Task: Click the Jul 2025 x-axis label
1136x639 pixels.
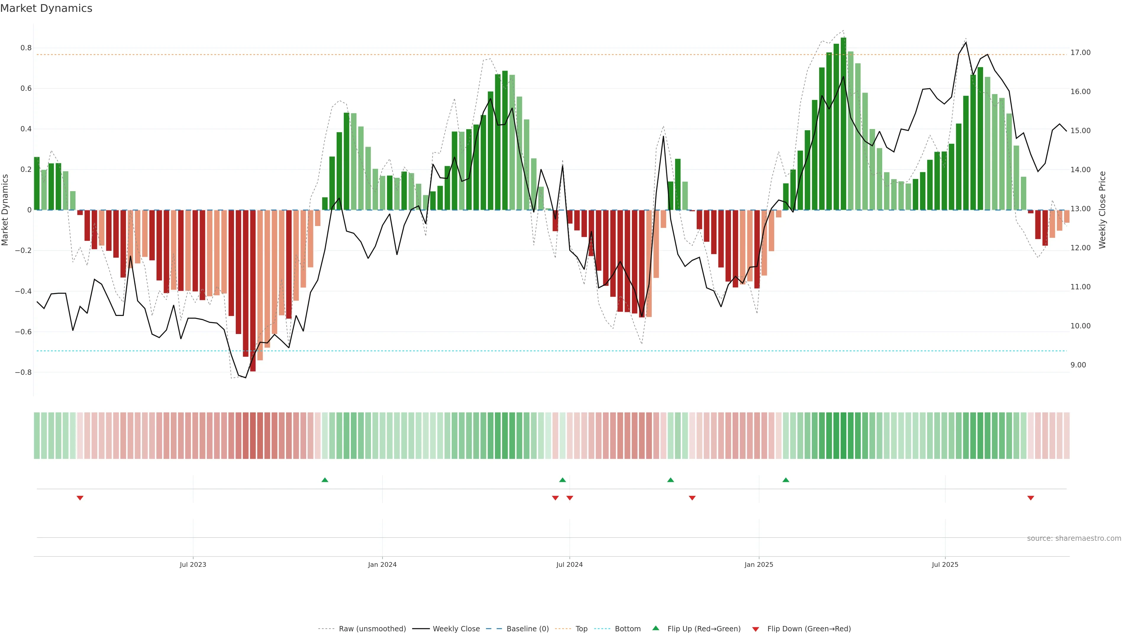Action: [945, 564]
